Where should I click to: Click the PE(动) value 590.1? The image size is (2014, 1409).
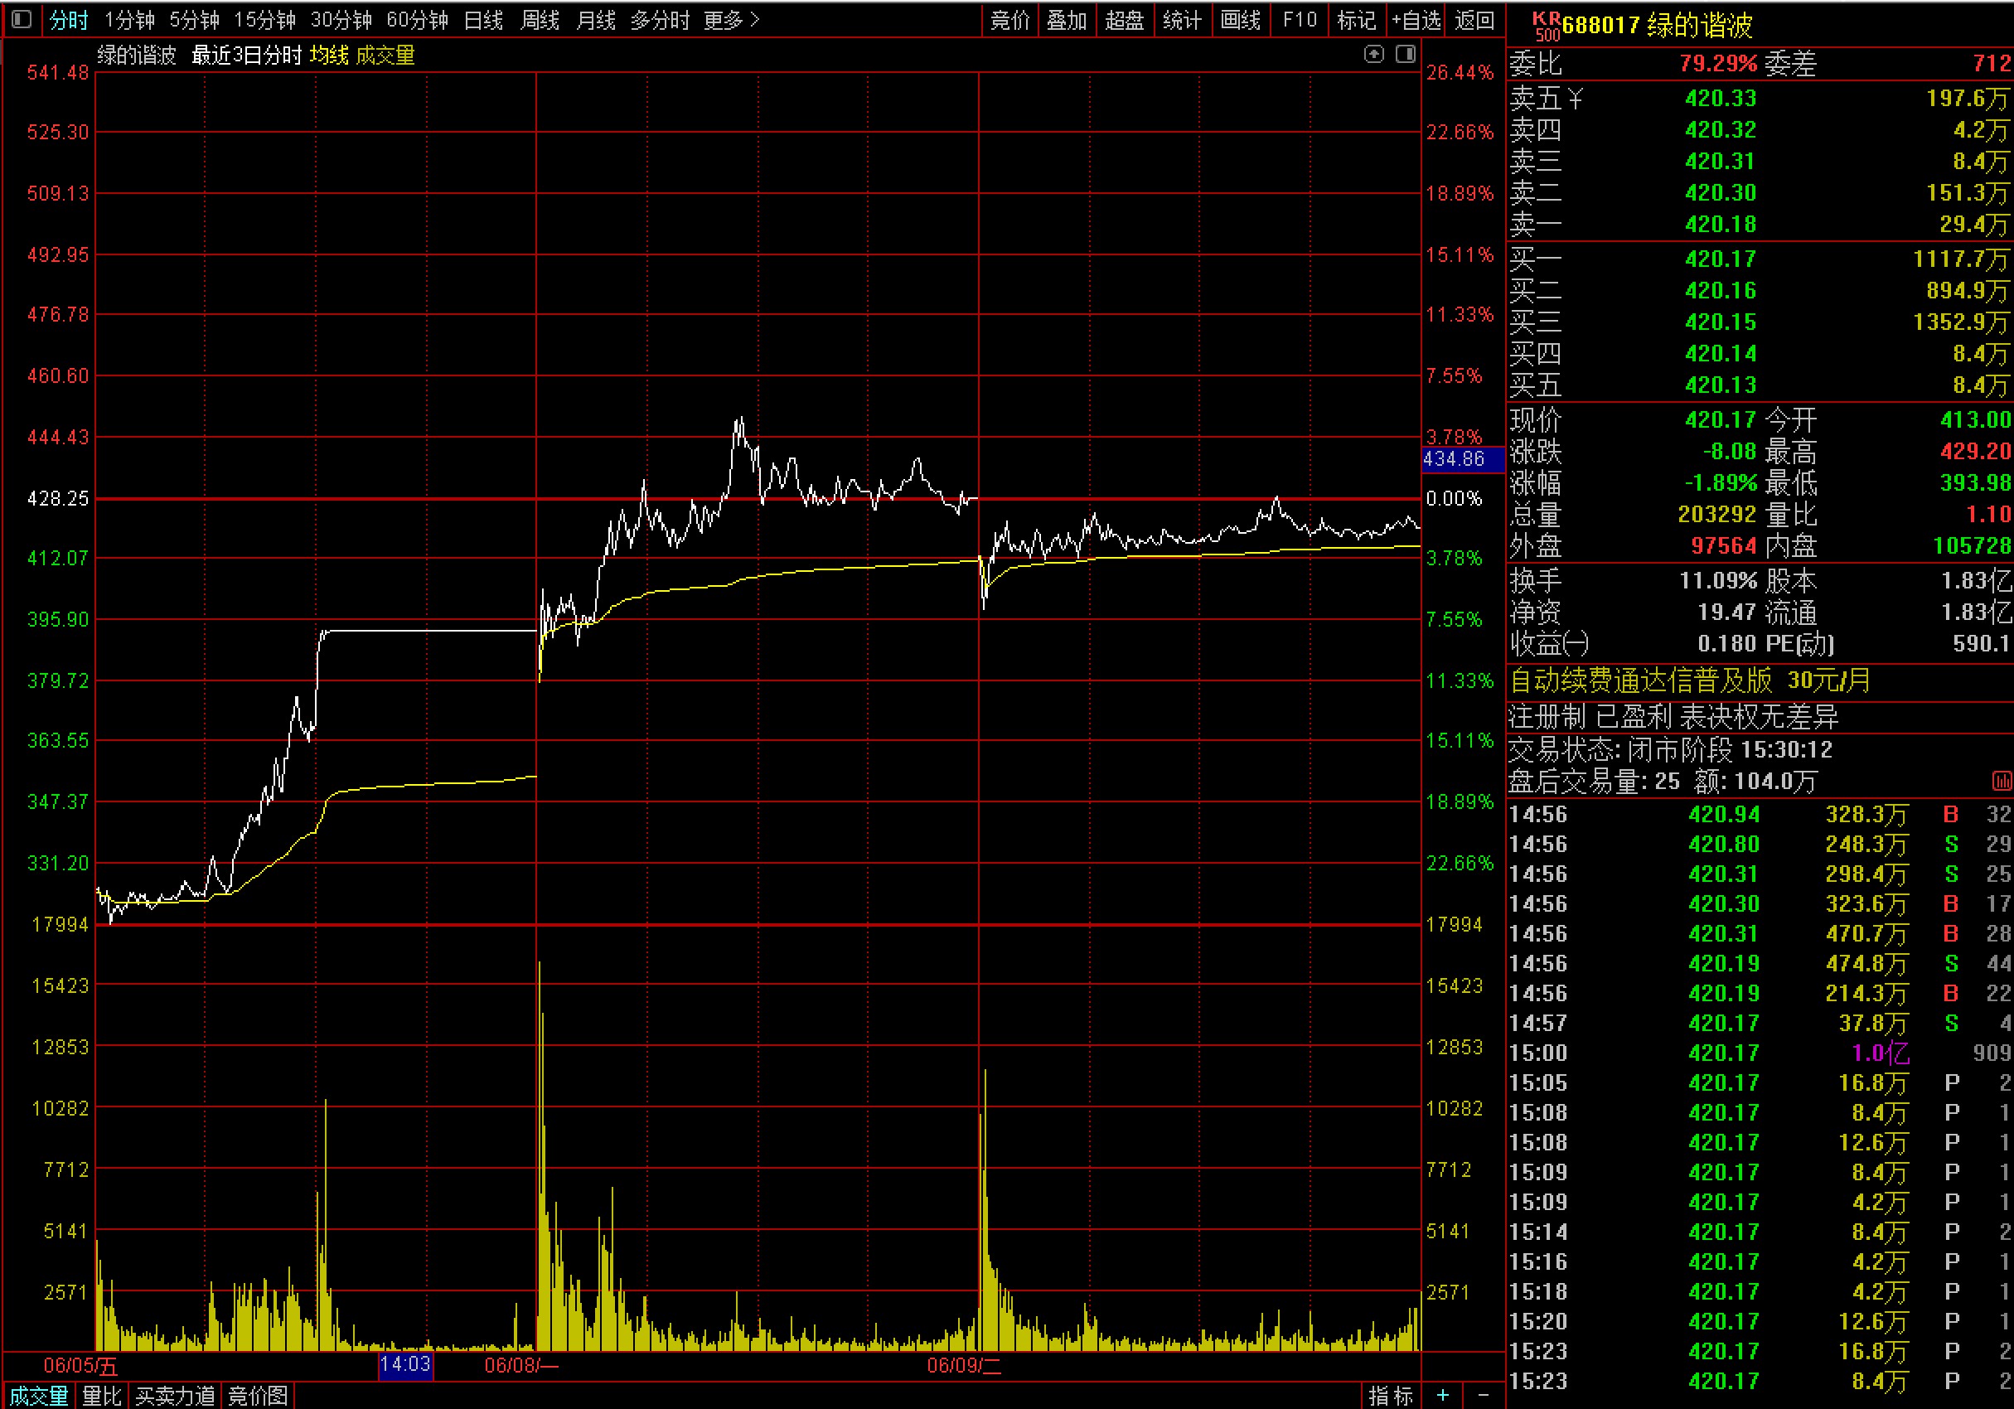(x=1981, y=644)
